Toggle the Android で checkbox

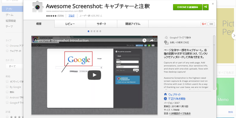click(x=7, y=97)
